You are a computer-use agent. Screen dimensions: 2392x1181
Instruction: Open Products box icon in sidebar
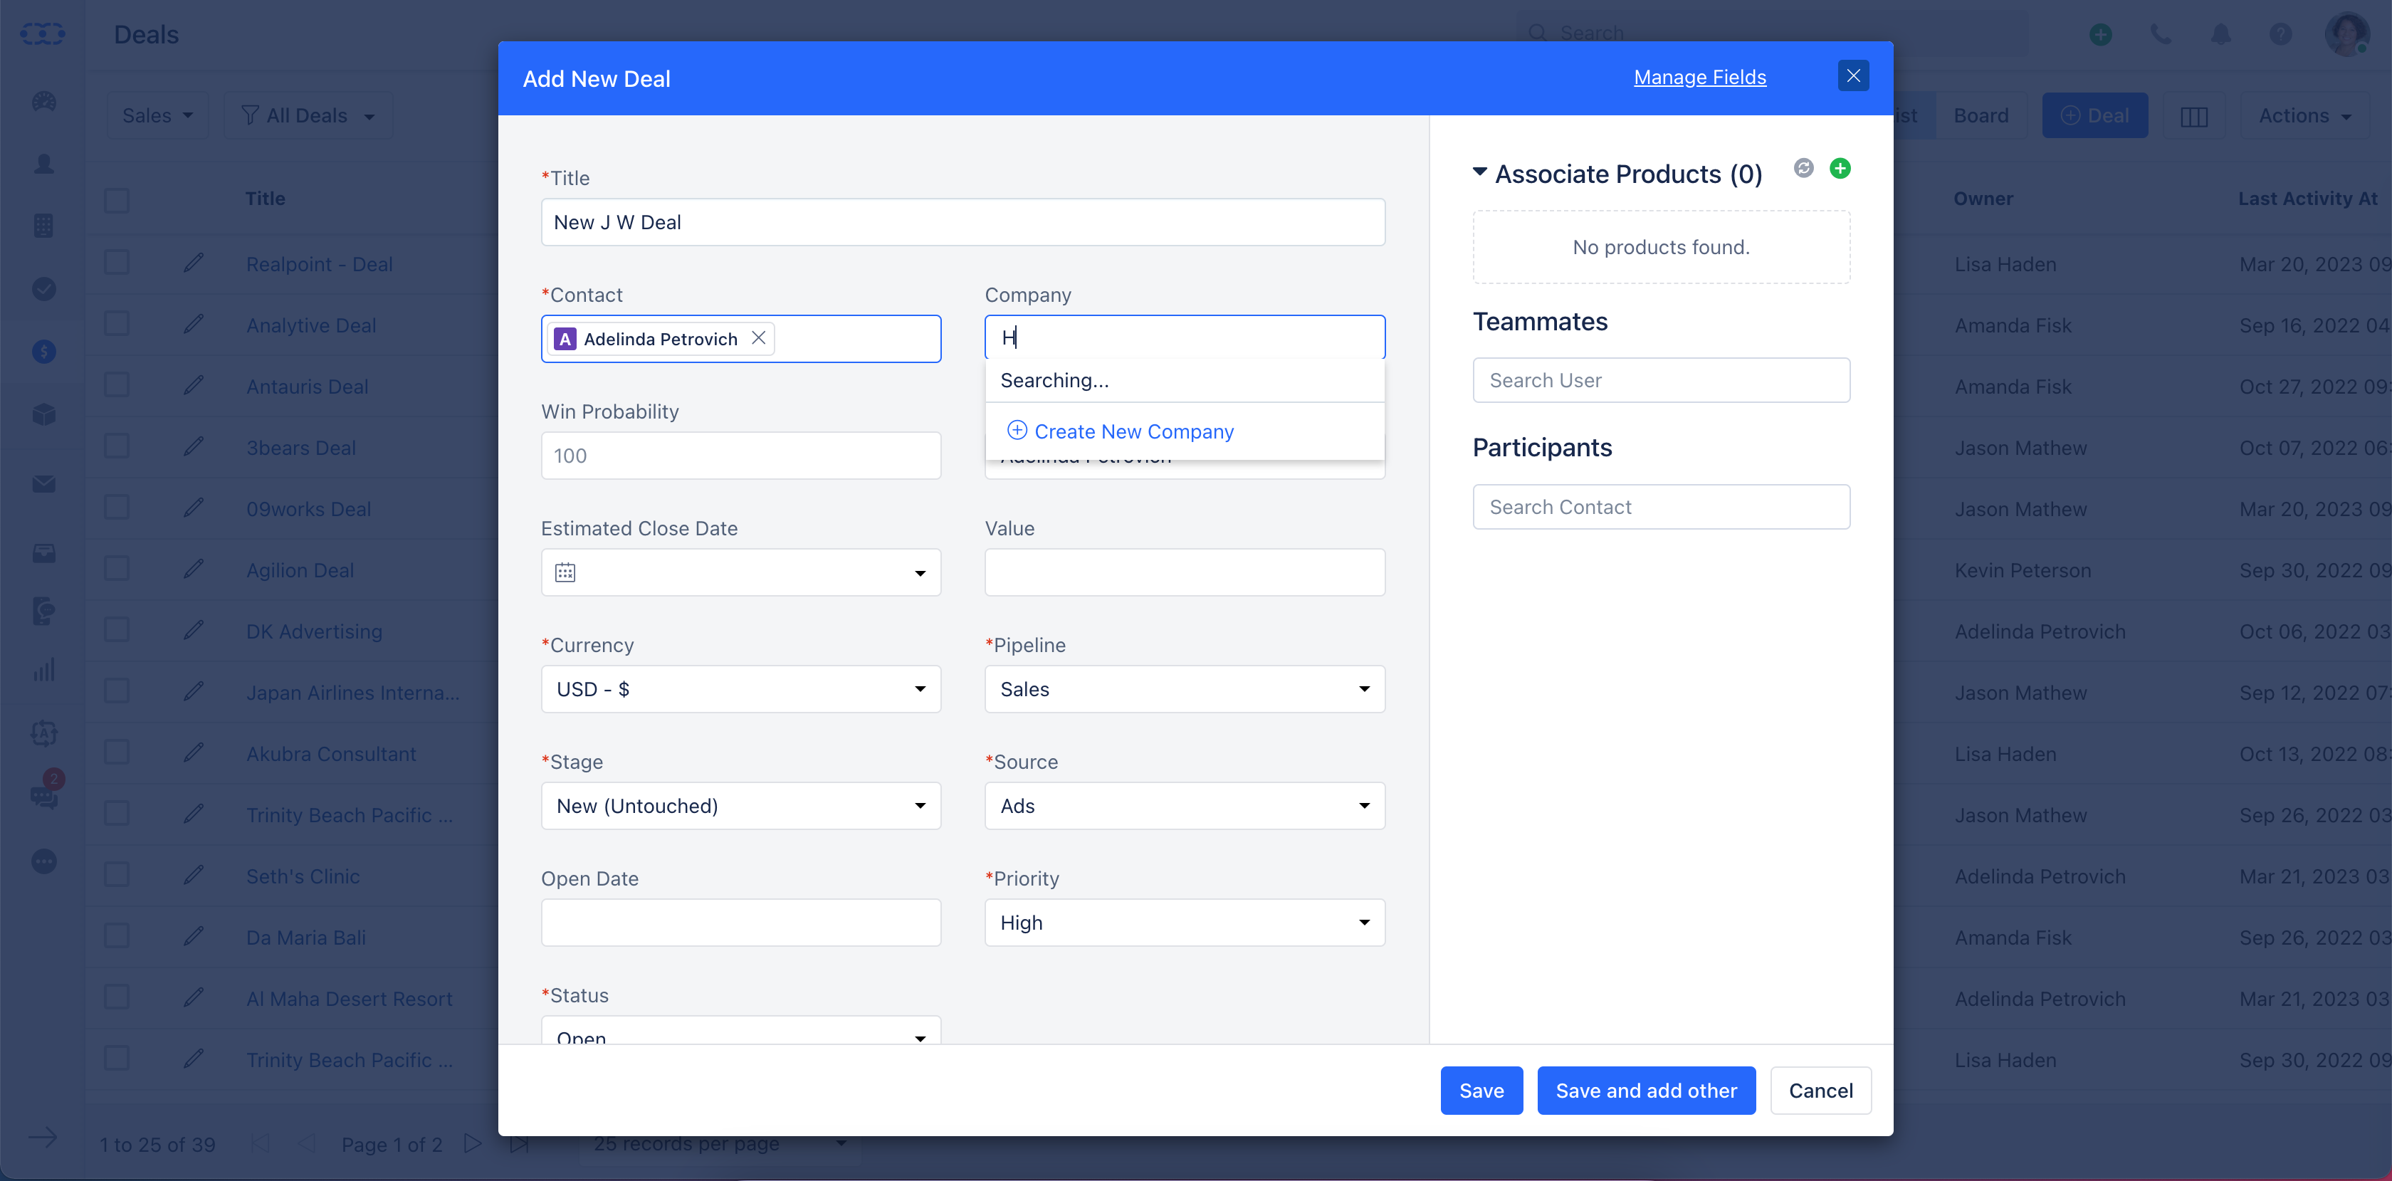[43, 414]
